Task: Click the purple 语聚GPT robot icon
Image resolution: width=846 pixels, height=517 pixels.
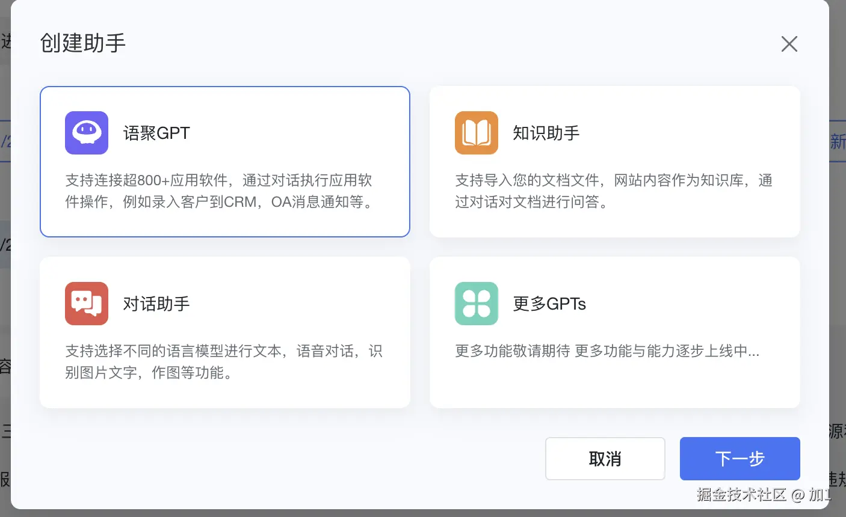Action: 86,133
